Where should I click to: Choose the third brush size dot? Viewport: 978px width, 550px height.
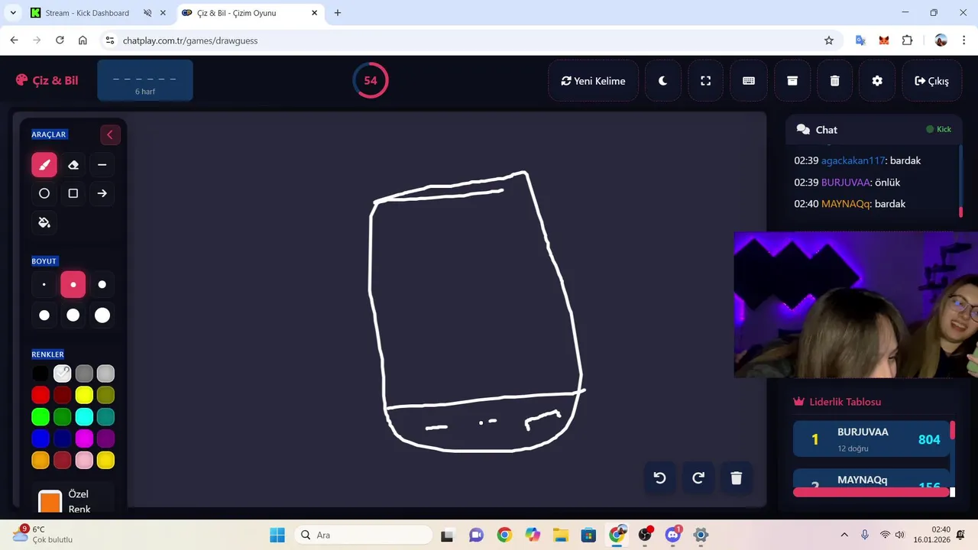(102, 285)
